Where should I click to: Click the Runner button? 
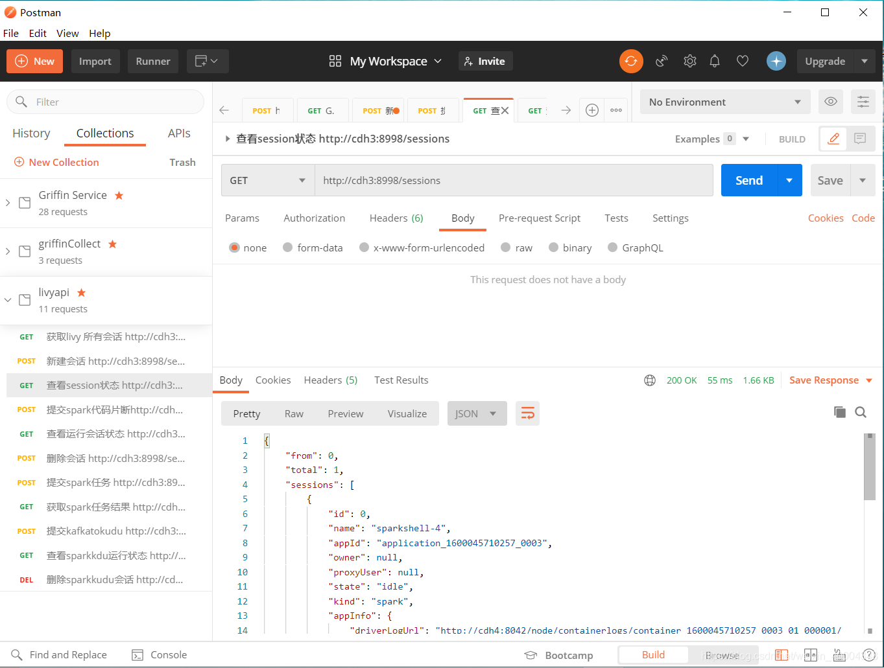(153, 61)
